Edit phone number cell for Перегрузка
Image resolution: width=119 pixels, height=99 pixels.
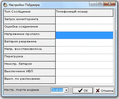[84, 58]
